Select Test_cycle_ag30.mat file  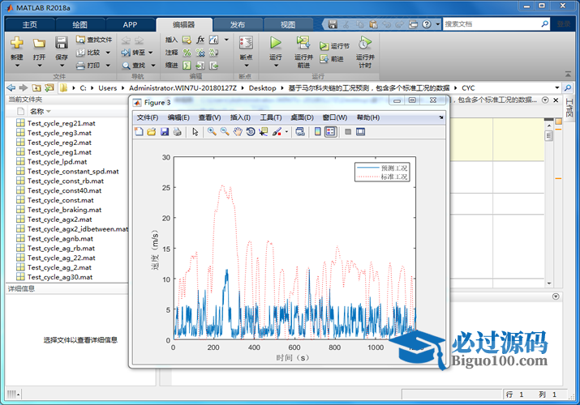click(60, 277)
